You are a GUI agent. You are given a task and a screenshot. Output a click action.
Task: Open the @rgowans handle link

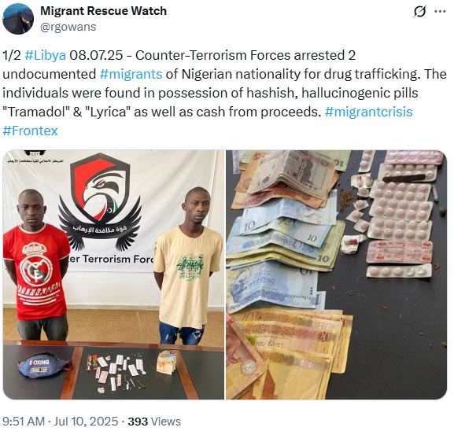[x=68, y=27]
